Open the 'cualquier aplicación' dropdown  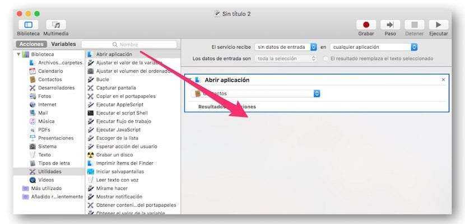coord(374,47)
